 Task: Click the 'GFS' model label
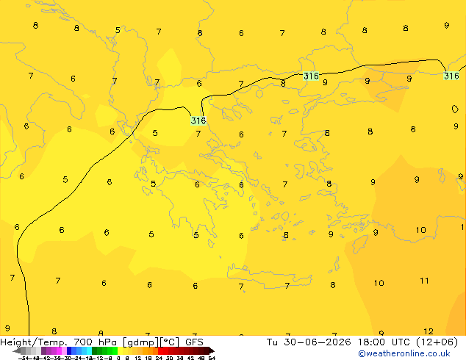click(x=194, y=342)
